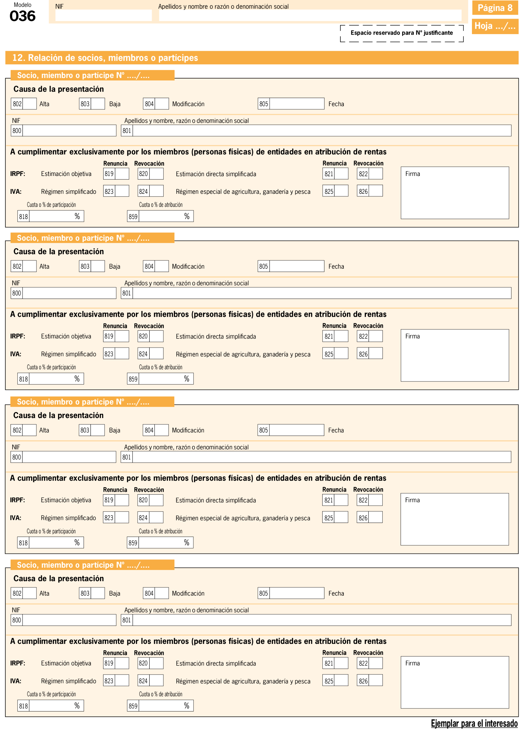Check Revocación box 822 in first socio section
The width and height of the screenshot is (520, 729).
tap(376, 174)
